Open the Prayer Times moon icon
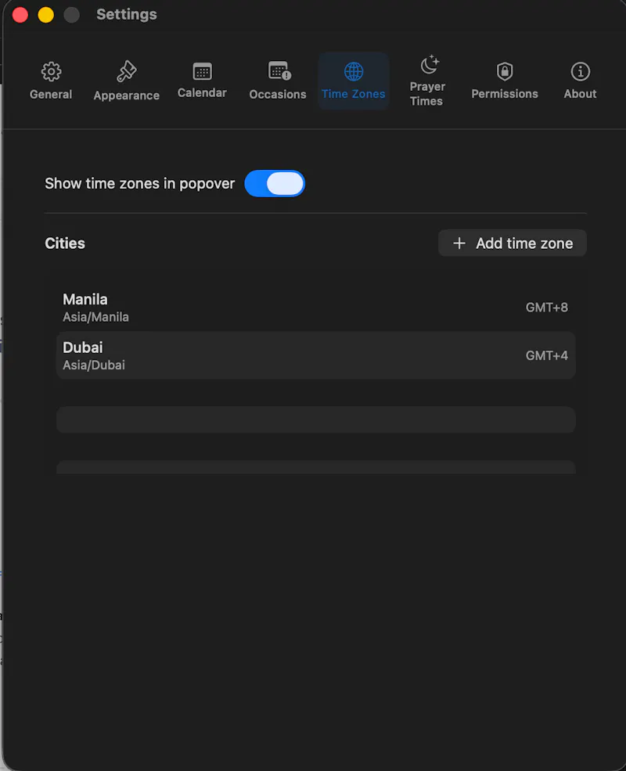 coord(430,64)
